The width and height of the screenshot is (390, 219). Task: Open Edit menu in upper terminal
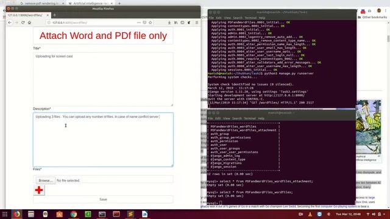(219, 18)
